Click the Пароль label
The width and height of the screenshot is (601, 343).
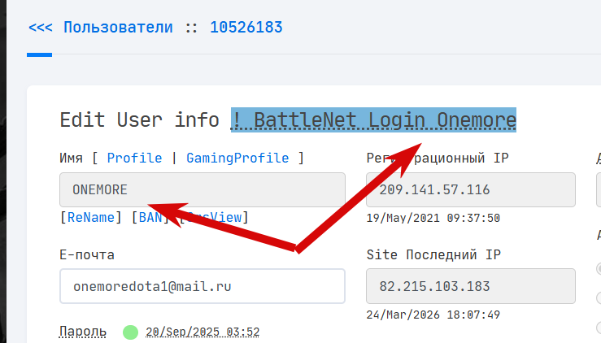coord(83,332)
